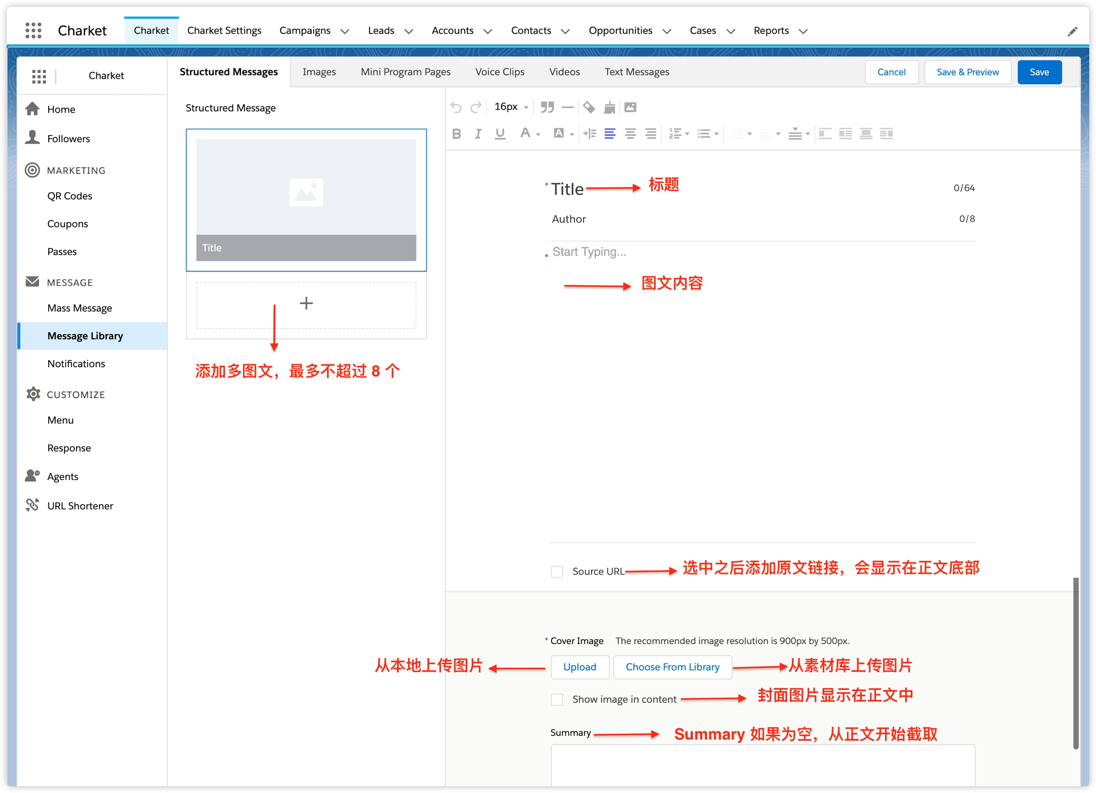
Task: Expand the Accounts nav chevron
Action: coord(488,32)
